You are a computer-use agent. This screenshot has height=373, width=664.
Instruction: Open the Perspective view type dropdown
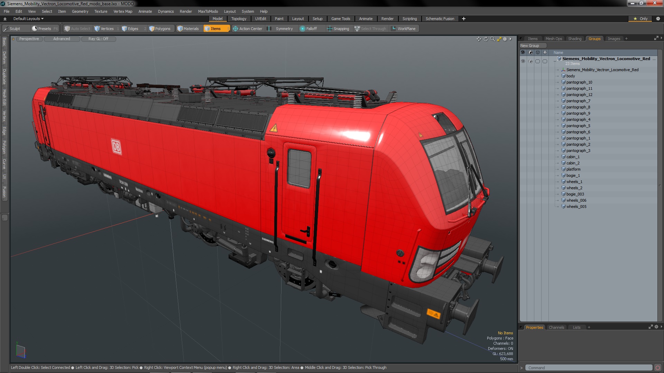coord(29,39)
